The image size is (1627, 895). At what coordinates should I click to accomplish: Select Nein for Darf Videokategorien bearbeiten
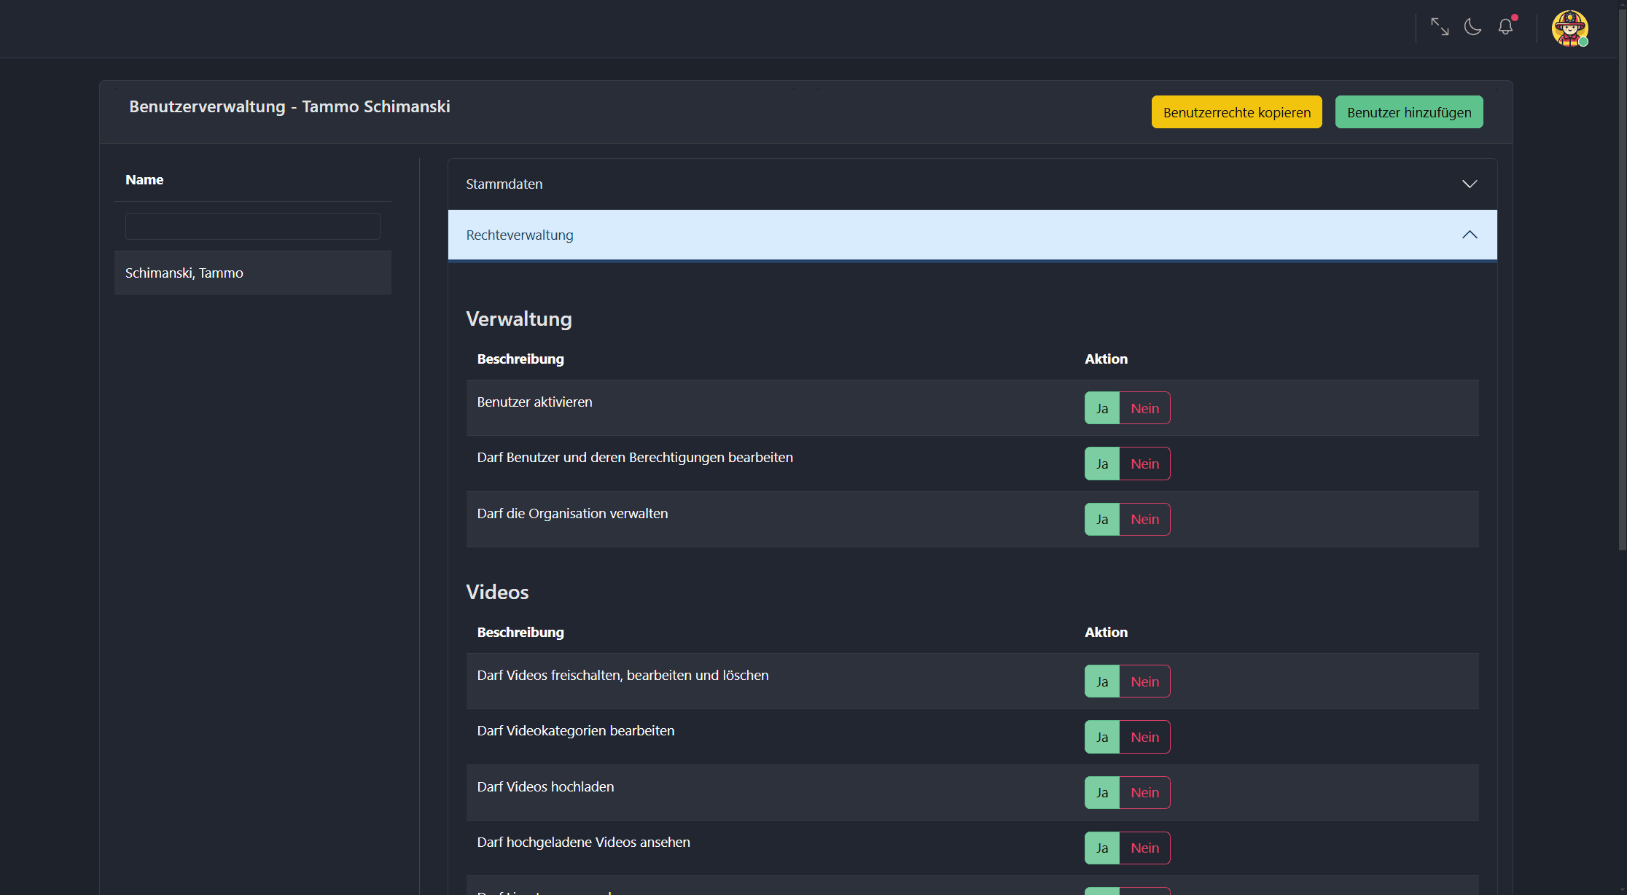(x=1144, y=737)
